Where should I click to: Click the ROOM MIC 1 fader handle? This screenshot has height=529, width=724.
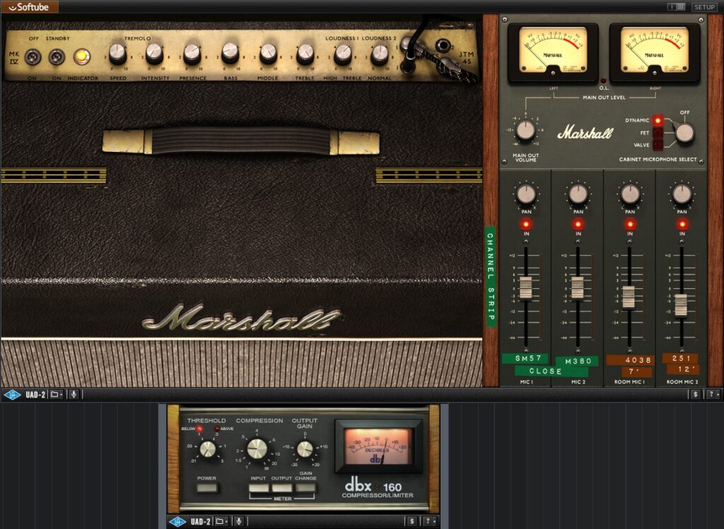629,297
